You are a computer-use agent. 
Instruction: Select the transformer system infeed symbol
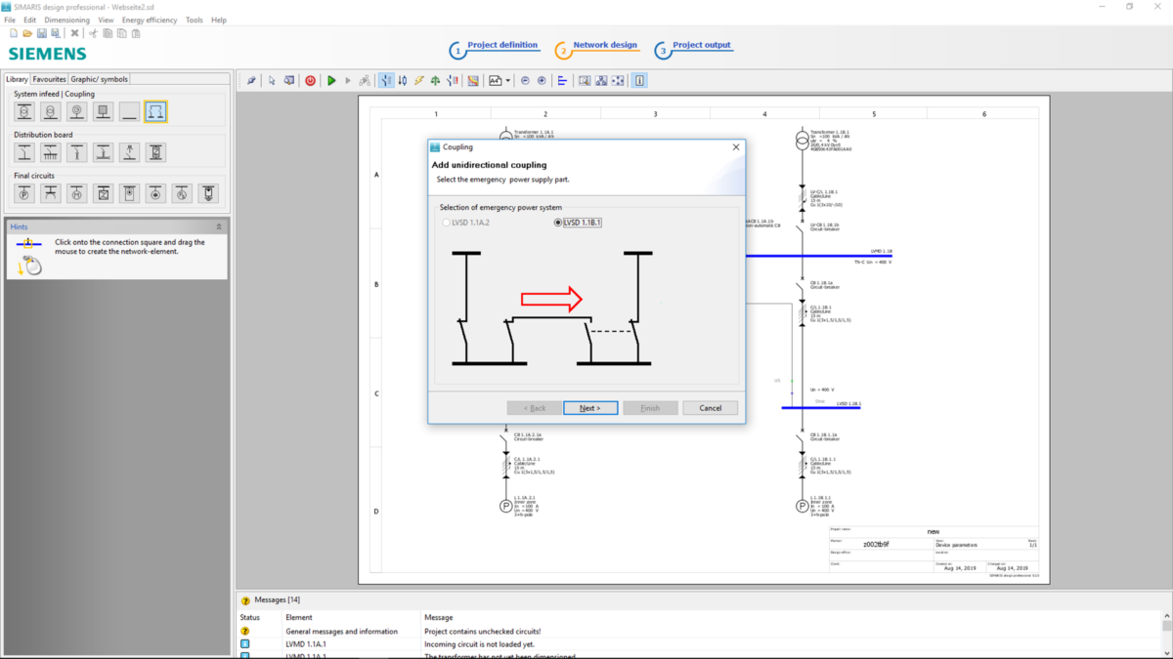click(24, 111)
